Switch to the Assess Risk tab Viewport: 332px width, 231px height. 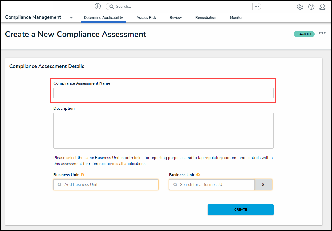click(146, 17)
